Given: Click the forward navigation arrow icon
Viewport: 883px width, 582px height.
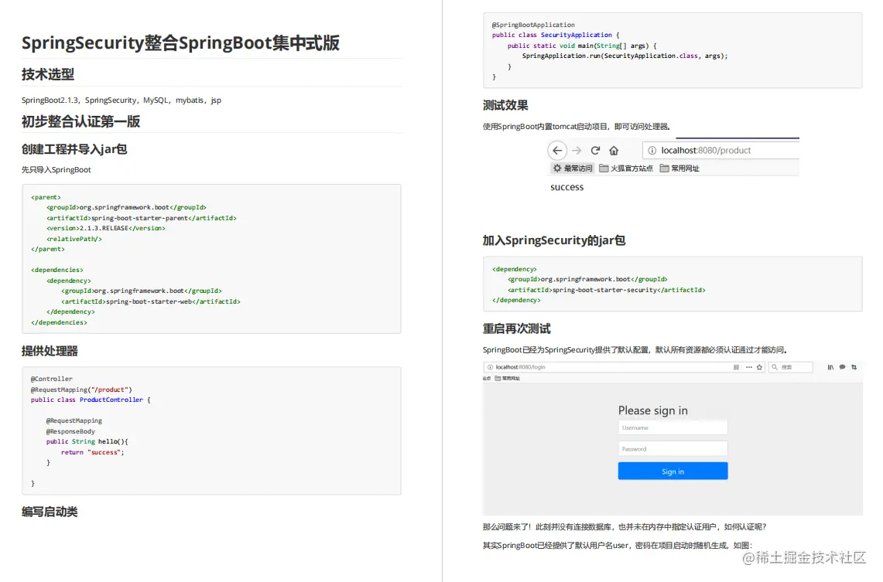Looking at the screenshot, I should 576,150.
